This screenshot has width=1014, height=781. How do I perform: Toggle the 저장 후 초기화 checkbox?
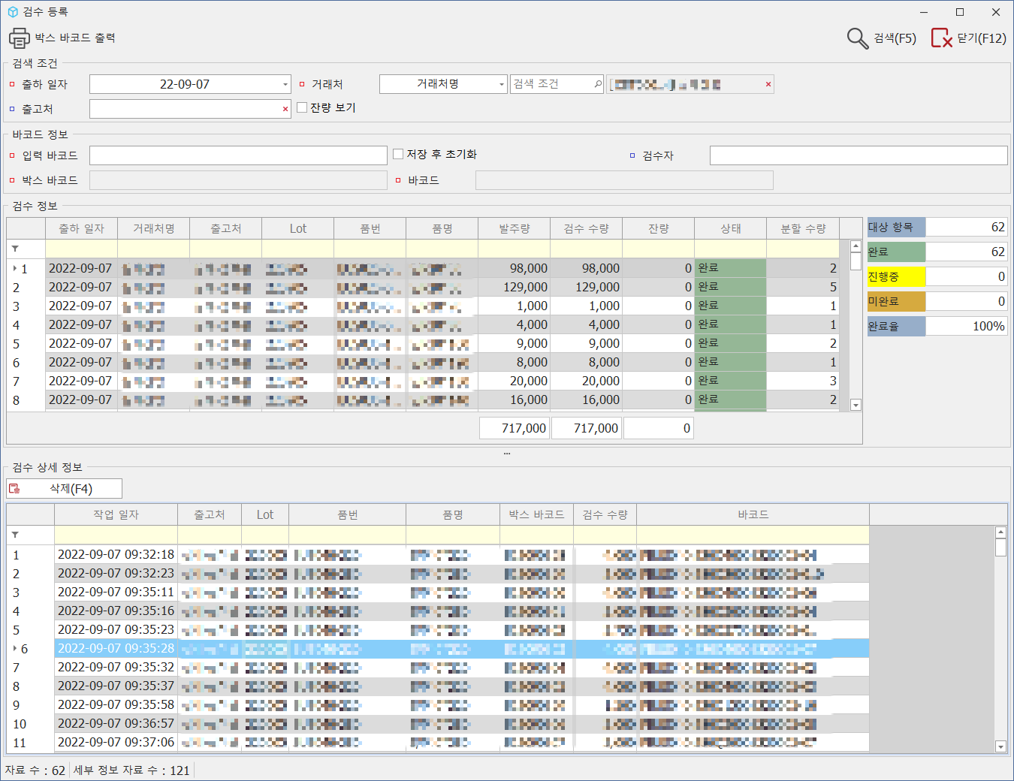[398, 154]
